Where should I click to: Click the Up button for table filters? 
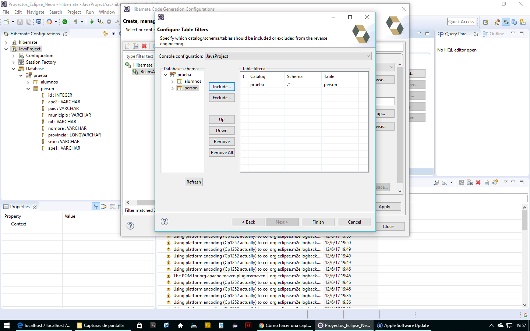point(222,120)
